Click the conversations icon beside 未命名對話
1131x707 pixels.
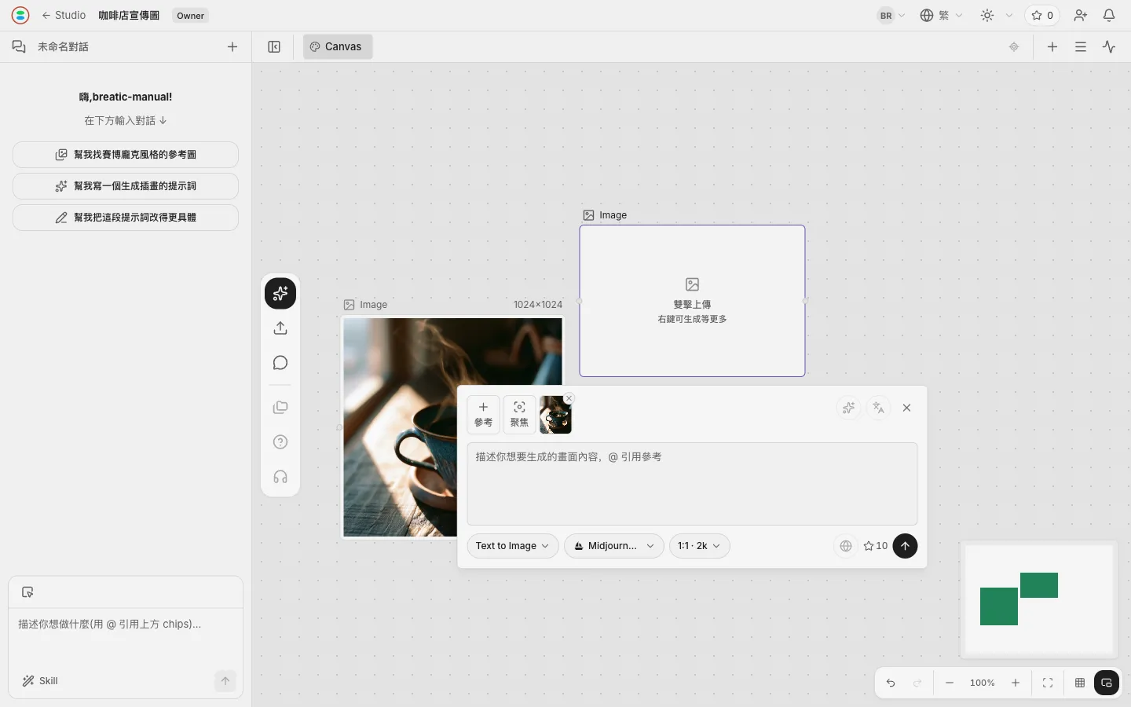tap(19, 46)
